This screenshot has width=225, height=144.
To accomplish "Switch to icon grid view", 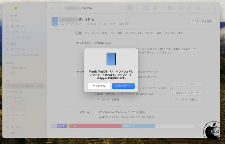I will click(129, 8).
